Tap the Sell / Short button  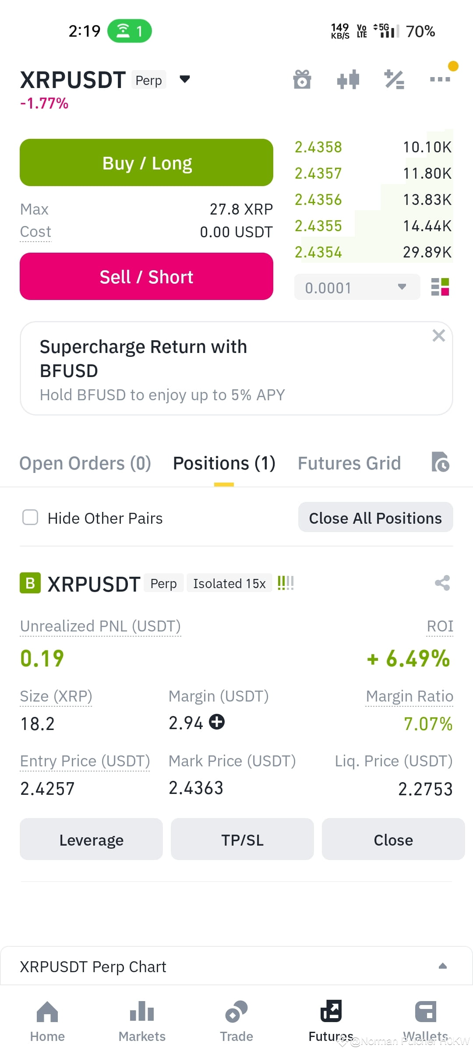pos(146,276)
